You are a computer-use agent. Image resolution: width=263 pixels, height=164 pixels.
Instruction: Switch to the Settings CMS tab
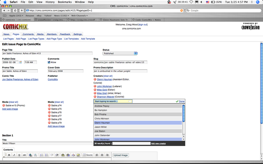coord(78,34)
